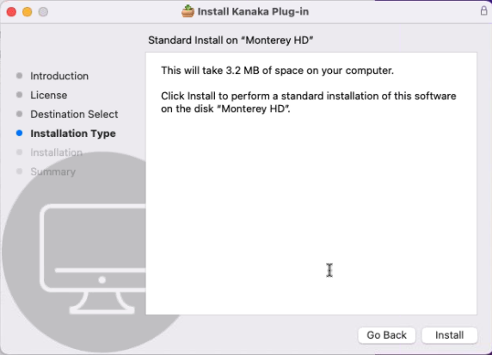Click the Kanaka plug-in basket icon

coord(188,12)
